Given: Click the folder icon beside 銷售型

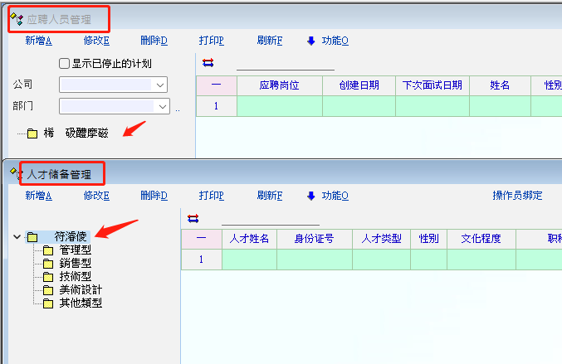Looking at the screenshot, I should pyautogui.click(x=47, y=264).
